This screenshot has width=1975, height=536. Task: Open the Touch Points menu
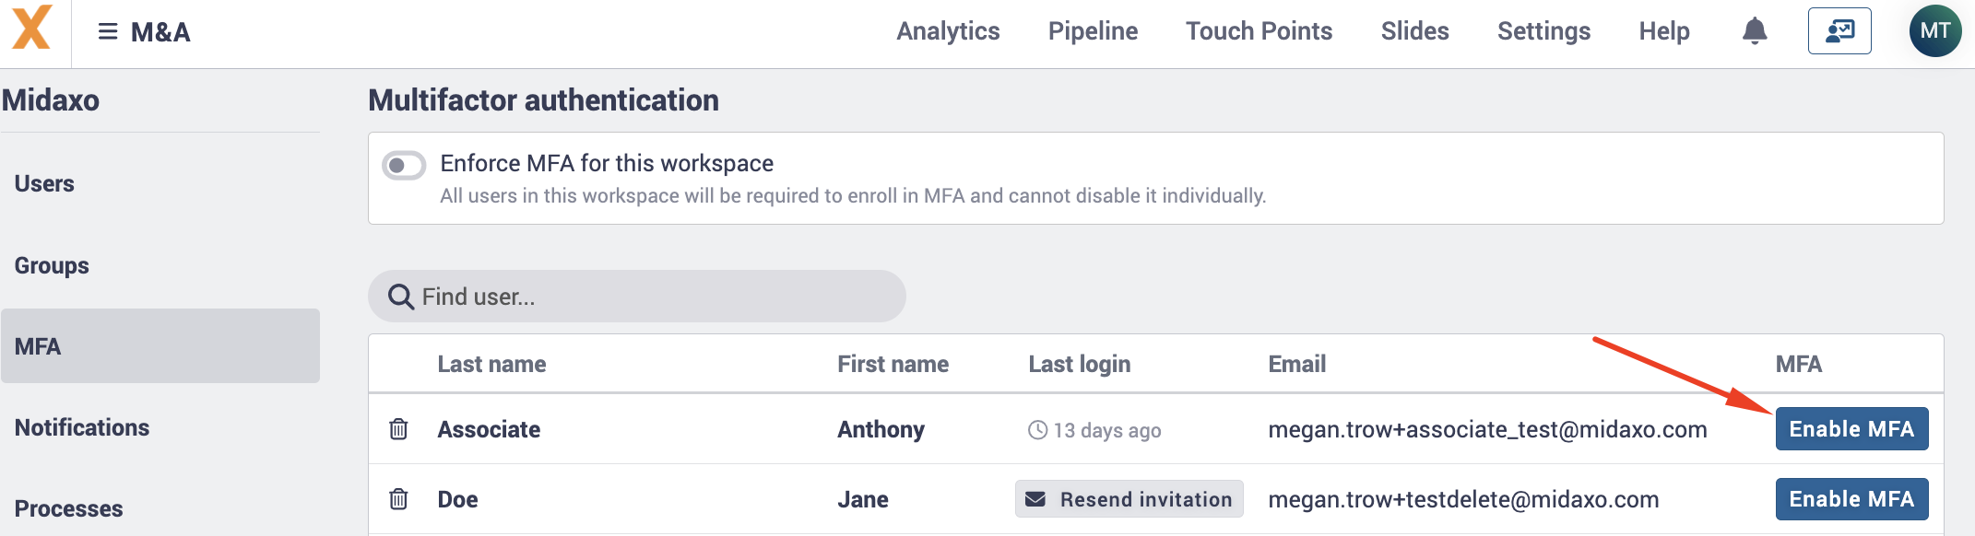tap(1259, 31)
